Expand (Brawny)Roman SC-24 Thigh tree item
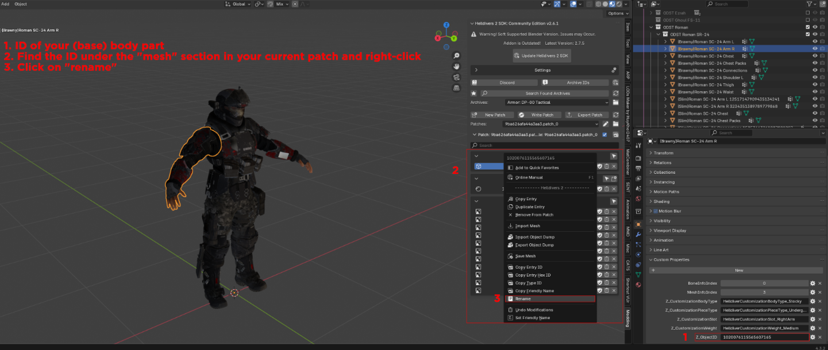Screen dimensions: 828x350 [x=665, y=85]
